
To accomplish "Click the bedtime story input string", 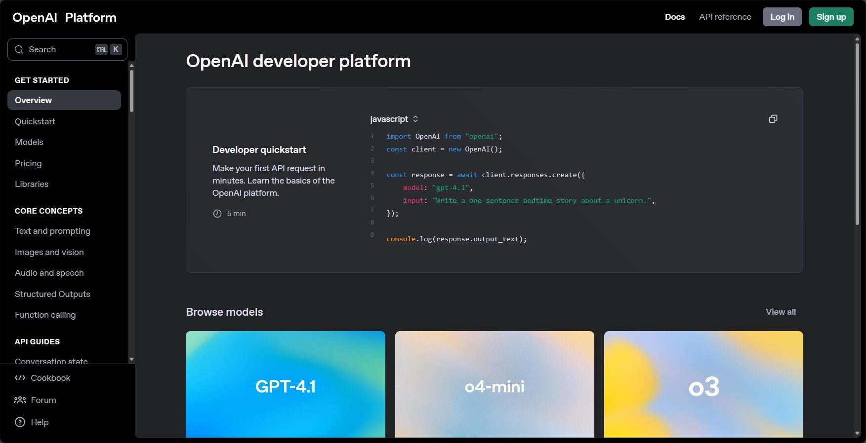I will [542, 200].
